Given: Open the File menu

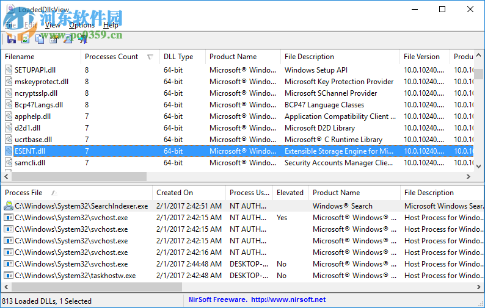Looking at the screenshot, I should (x=10, y=25).
